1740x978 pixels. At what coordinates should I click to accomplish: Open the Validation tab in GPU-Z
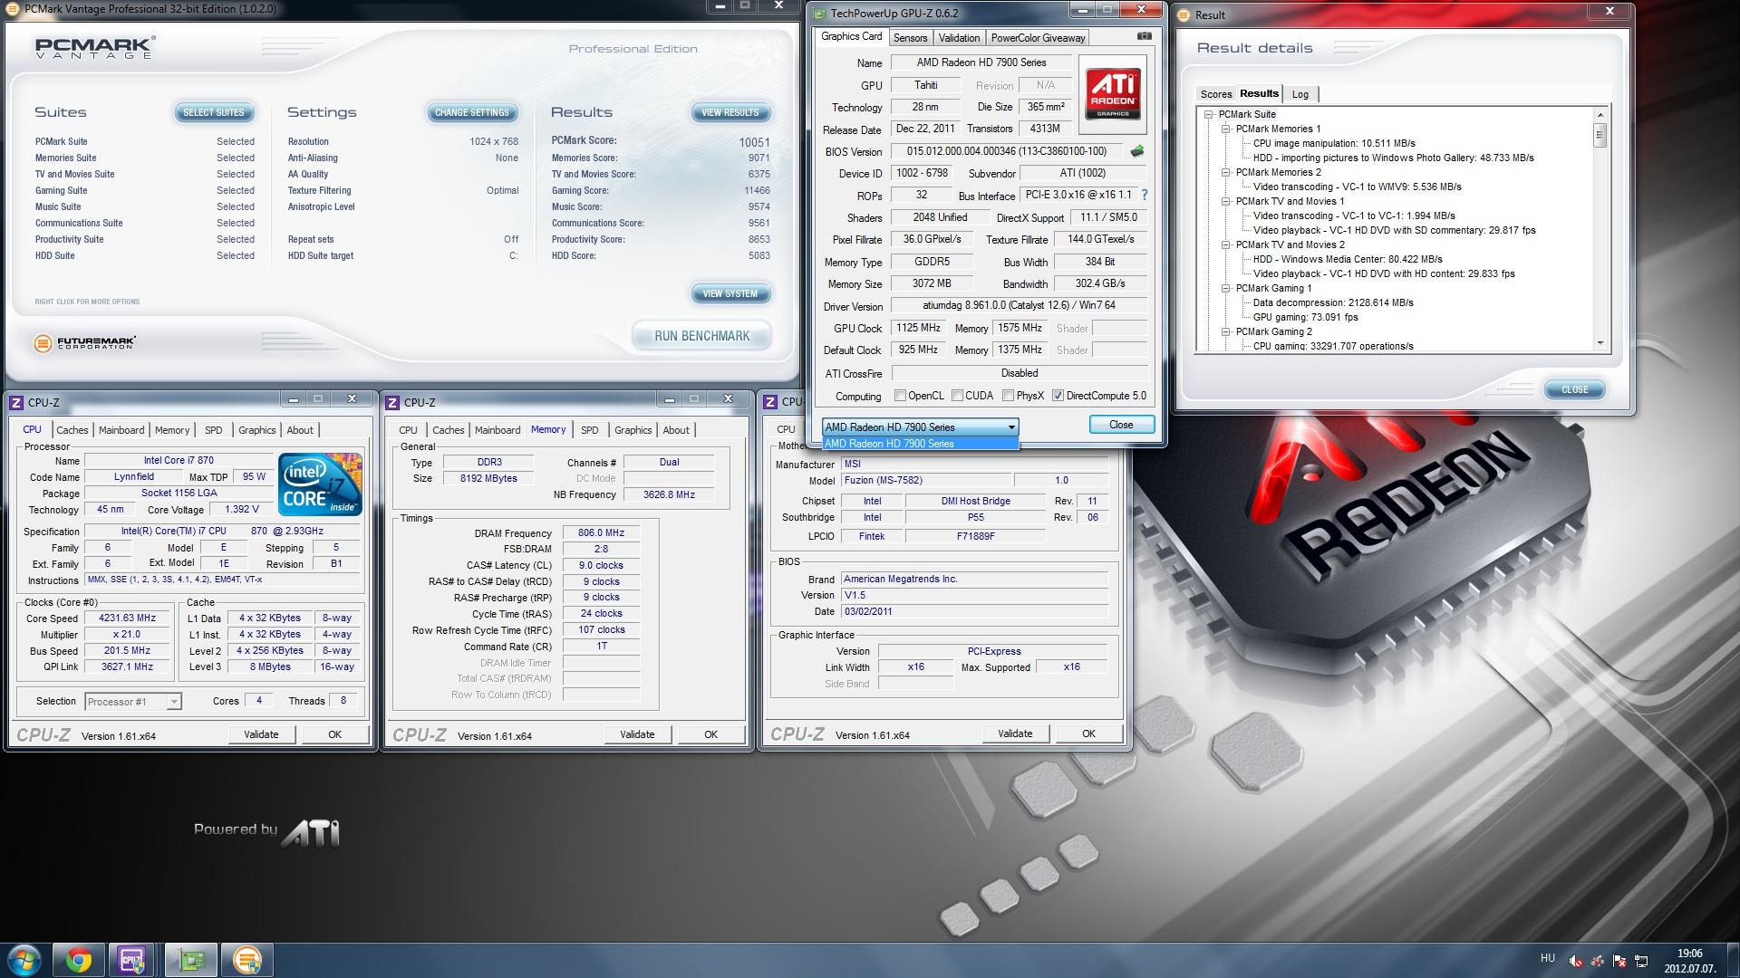959,38
